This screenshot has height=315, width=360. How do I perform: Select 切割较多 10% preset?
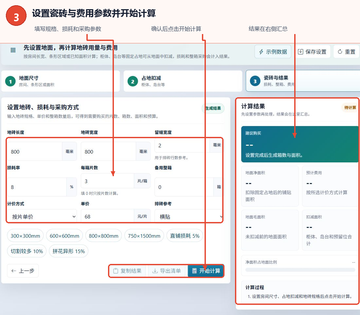pyautogui.click(x=27, y=251)
